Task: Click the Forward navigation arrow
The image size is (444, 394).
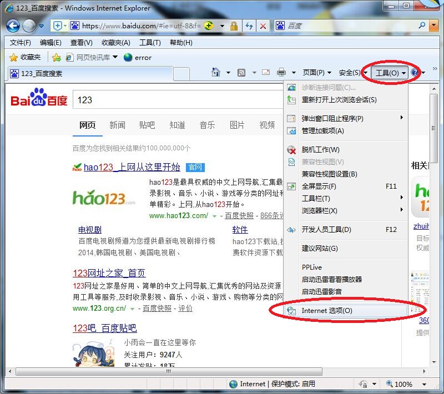Action: (x=29, y=26)
